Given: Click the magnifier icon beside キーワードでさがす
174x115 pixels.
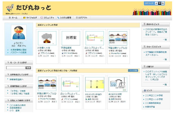Looking at the screenshot, I should (8, 62).
